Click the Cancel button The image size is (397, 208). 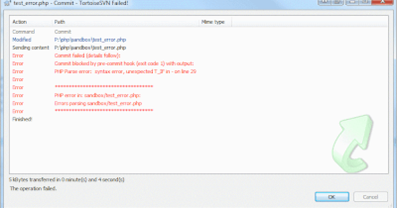tap(371, 197)
